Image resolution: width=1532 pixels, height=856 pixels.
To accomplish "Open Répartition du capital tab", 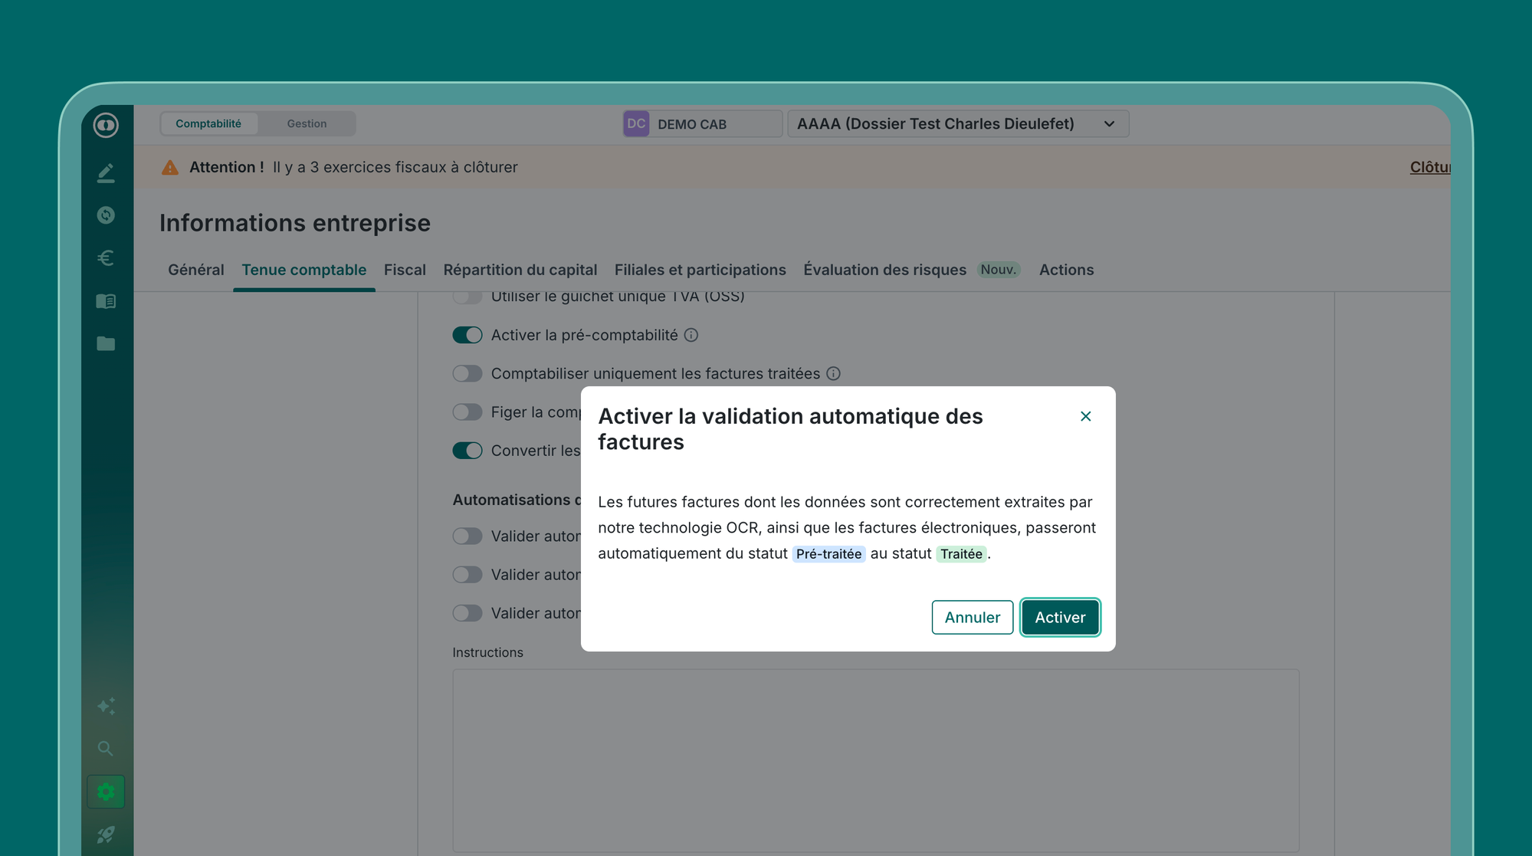I will (520, 270).
